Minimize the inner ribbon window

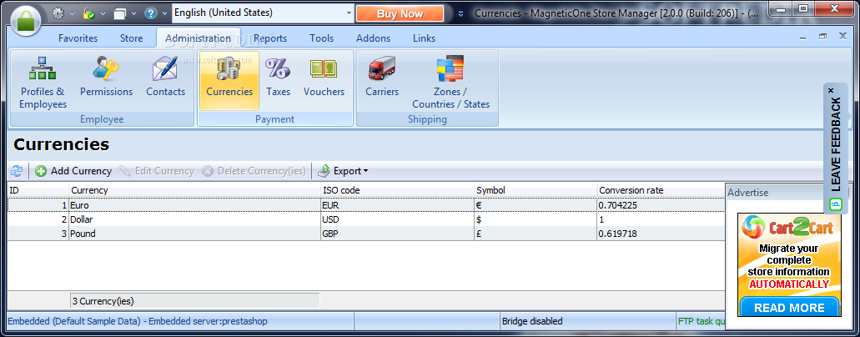[x=802, y=37]
